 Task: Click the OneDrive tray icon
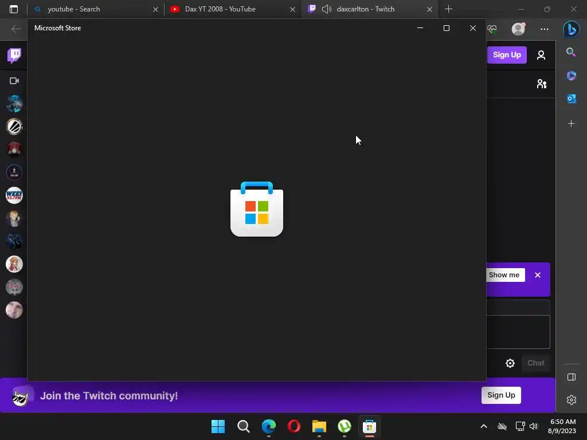pyautogui.click(x=502, y=426)
